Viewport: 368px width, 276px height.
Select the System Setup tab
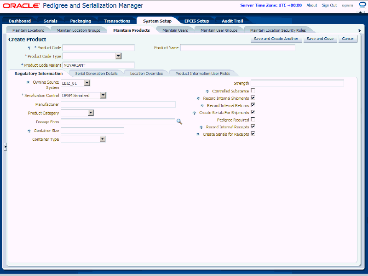pyautogui.click(x=157, y=21)
